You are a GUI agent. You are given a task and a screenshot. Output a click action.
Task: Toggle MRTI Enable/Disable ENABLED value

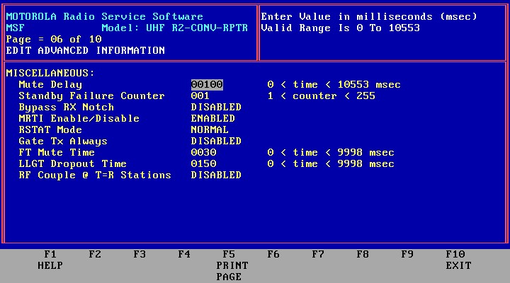coord(212,119)
